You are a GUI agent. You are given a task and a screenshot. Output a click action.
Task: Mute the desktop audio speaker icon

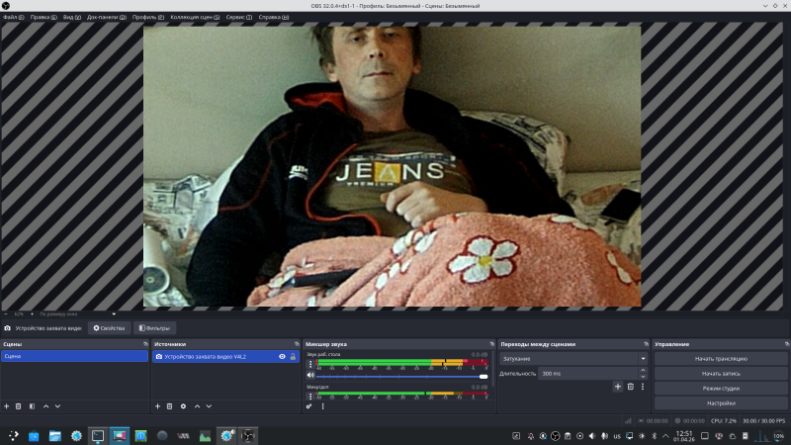310,376
